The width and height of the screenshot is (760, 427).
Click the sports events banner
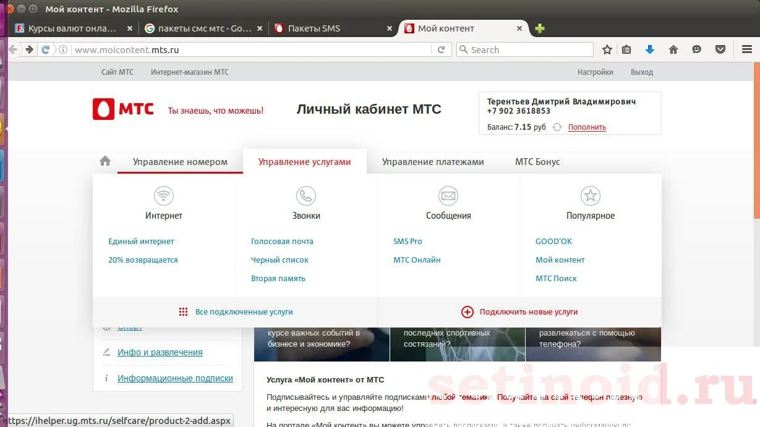tap(458, 344)
